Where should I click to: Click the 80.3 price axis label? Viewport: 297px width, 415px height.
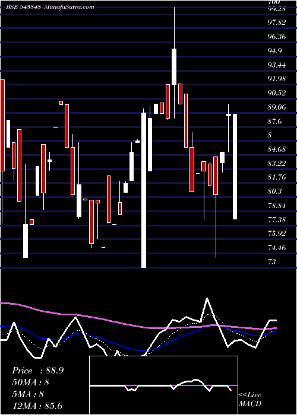click(274, 191)
